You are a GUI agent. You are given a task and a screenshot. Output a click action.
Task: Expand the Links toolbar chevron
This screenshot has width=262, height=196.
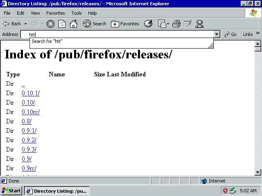pyautogui.click(x=258, y=33)
